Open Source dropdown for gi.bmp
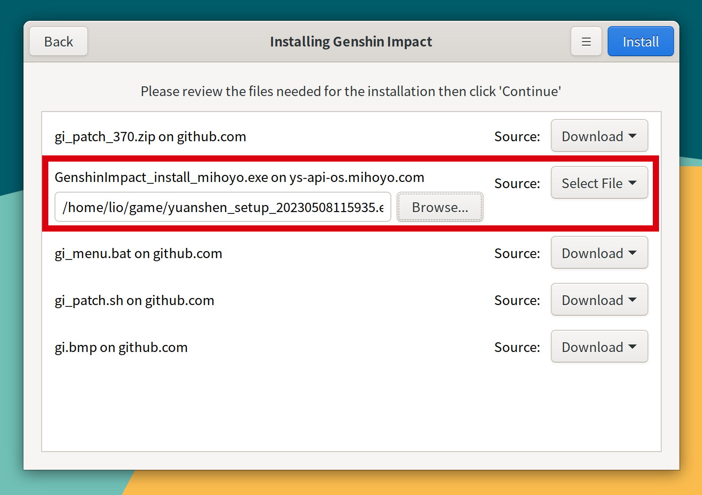Viewport: 702px width, 495px height. click(x=599, y=347)
